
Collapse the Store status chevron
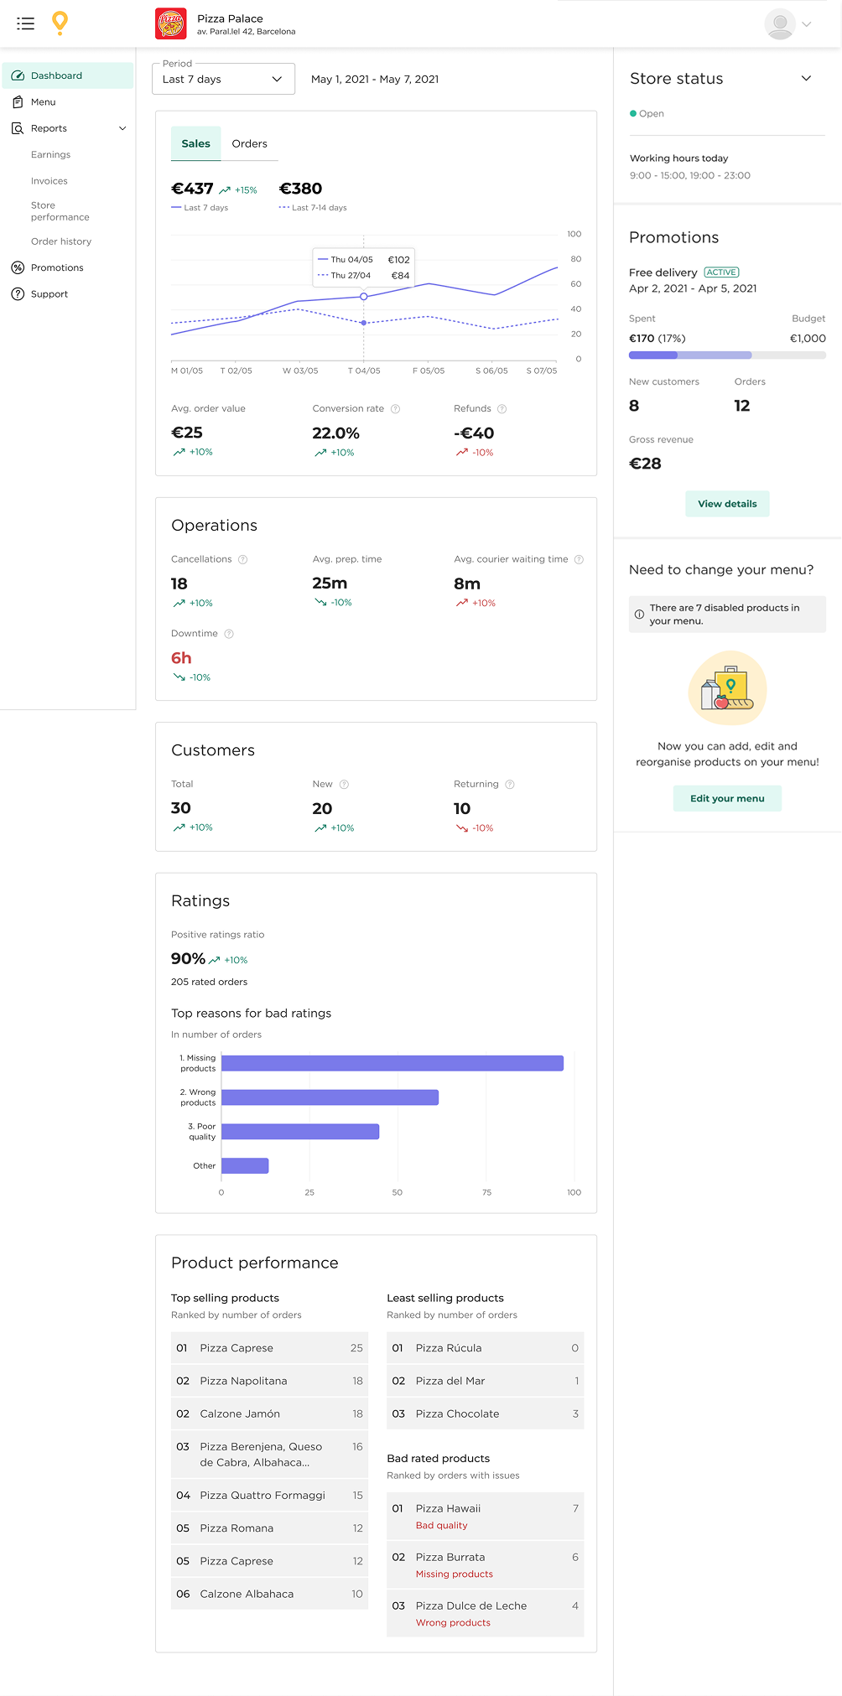pos(806,78)
